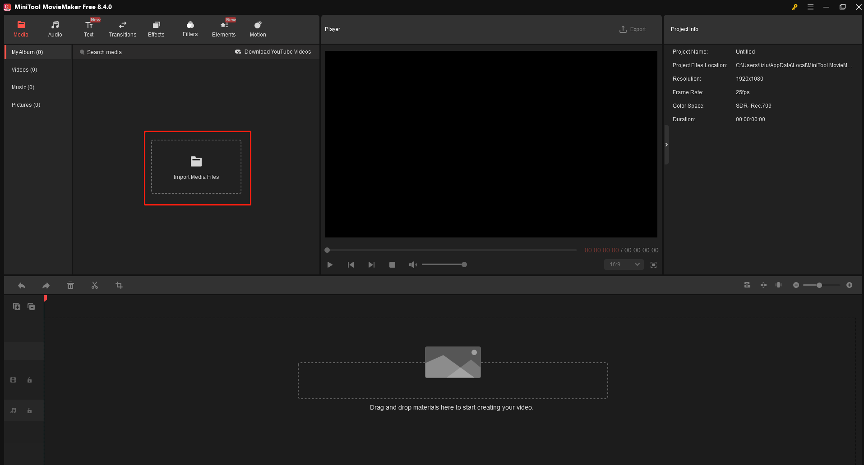Select the Split scissors tool in timeline toolbar
Image resolution: width=864 pixels, height=465 pixels.
click(x=95, y=285)
